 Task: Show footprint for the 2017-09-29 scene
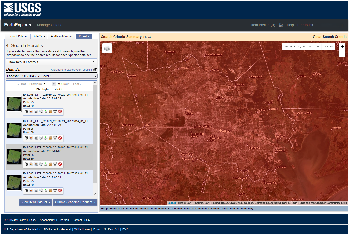[x=26, y=111]
